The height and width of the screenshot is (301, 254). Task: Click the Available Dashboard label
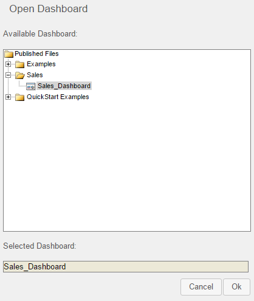point(40,33)
